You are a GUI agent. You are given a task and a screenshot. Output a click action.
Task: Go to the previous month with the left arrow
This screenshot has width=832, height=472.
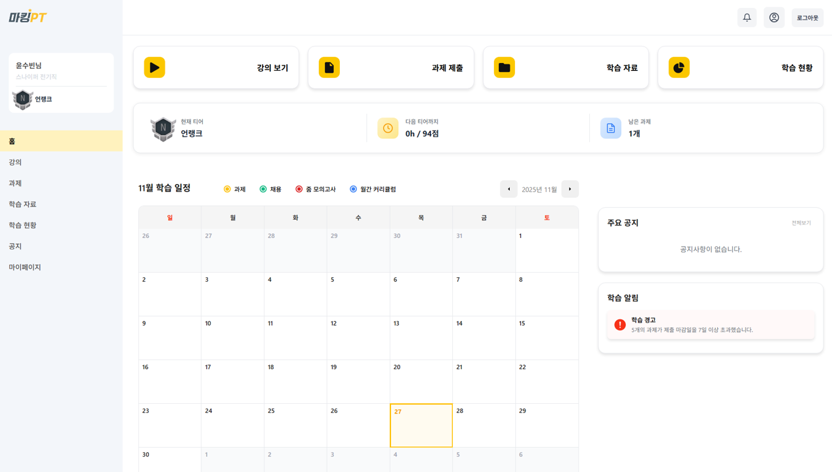(509, 189)
